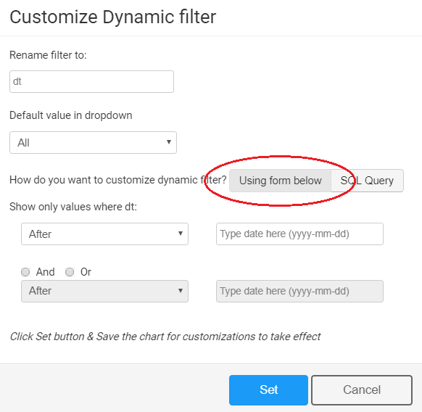The width and height of the screenshot is (422, 412).
Task: Cancel the Customize Dynamic filter dialog
Action: pos(362,390)
